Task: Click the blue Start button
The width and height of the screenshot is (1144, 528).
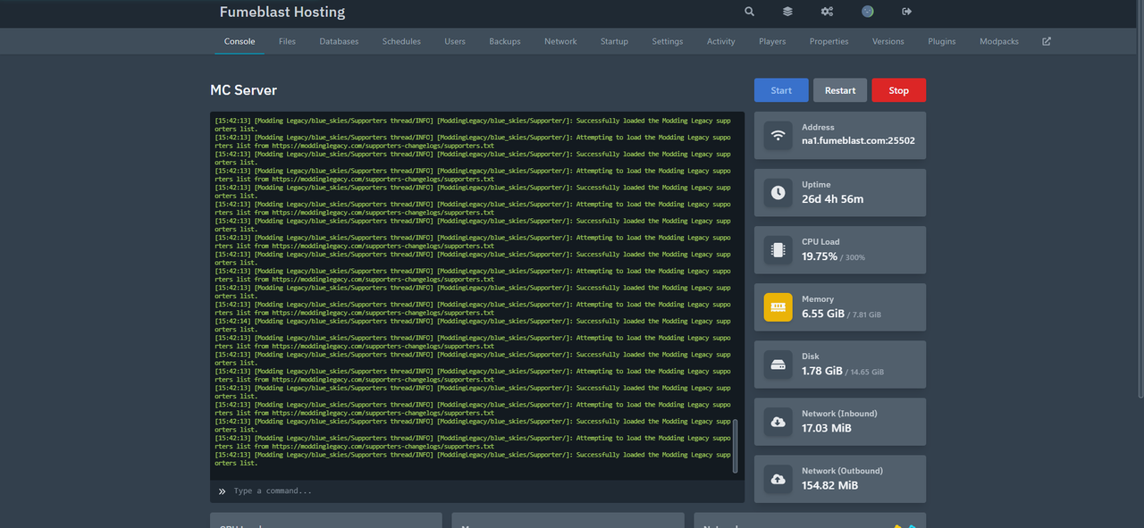Action: coord(781,90)
